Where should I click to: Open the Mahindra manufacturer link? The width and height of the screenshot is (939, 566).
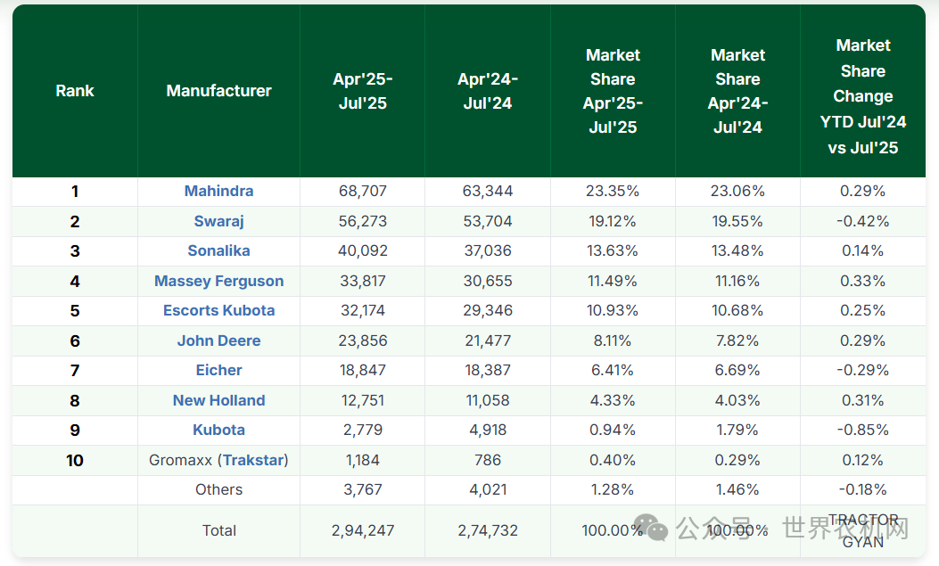click(x=218, y=191)
